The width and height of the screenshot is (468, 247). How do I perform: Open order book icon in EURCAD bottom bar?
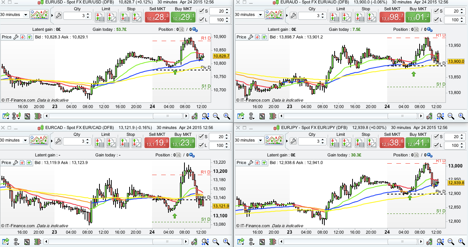tap(38, 241)
